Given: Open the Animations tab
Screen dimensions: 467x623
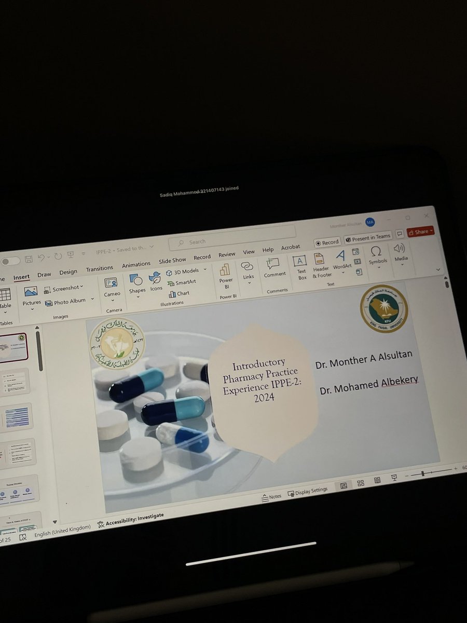Looking at the screenshot, I should tap(136, 264).
